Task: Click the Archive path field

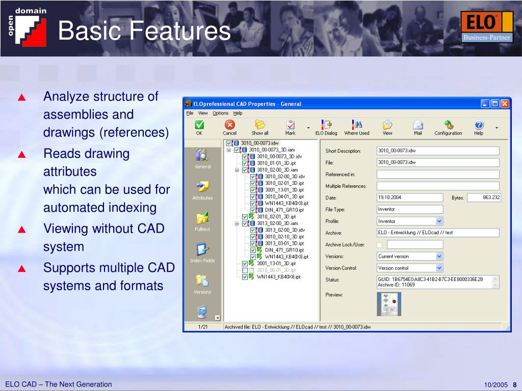Action: coord(438,233)
